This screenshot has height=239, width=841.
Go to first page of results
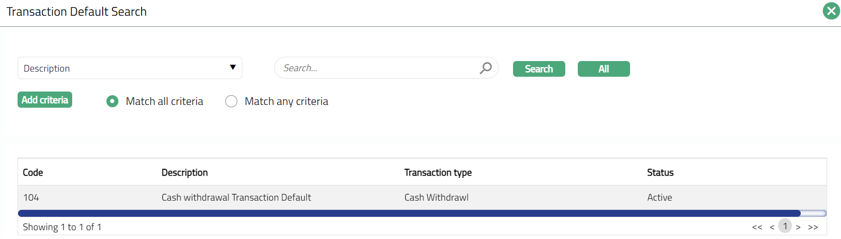(757, 227)
